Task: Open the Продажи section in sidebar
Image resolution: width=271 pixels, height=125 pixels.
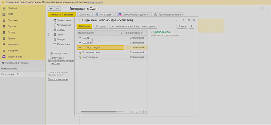Action: pyautogui.click(x=13, y=20)
